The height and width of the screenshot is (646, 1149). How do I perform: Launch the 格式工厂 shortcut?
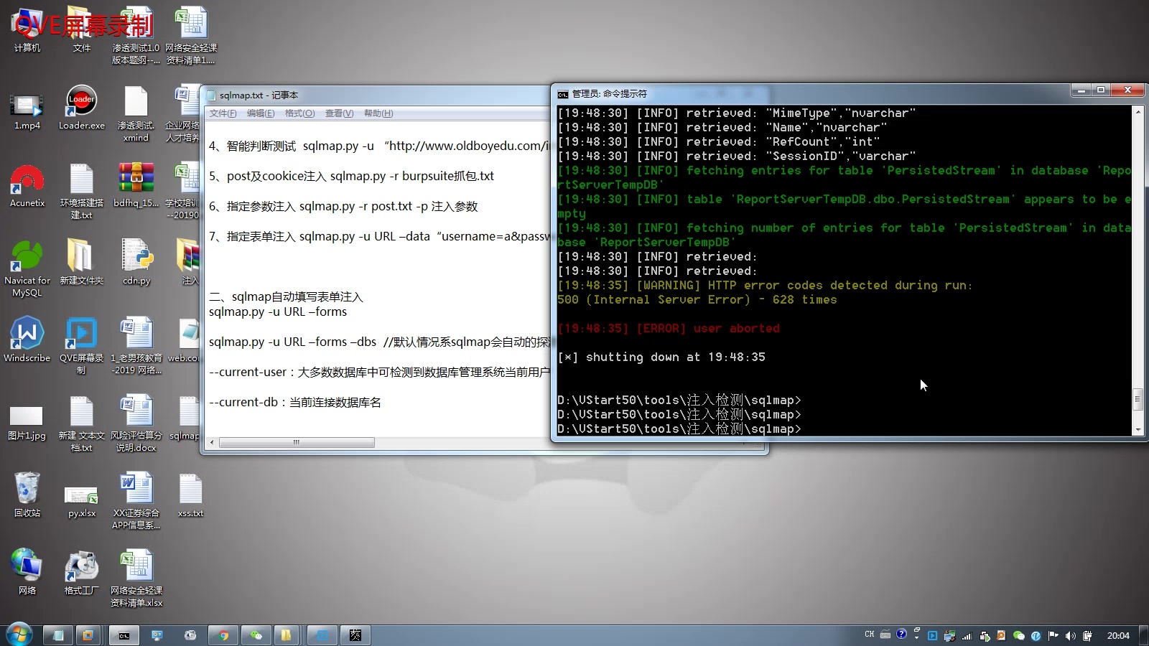pos(82,573)
